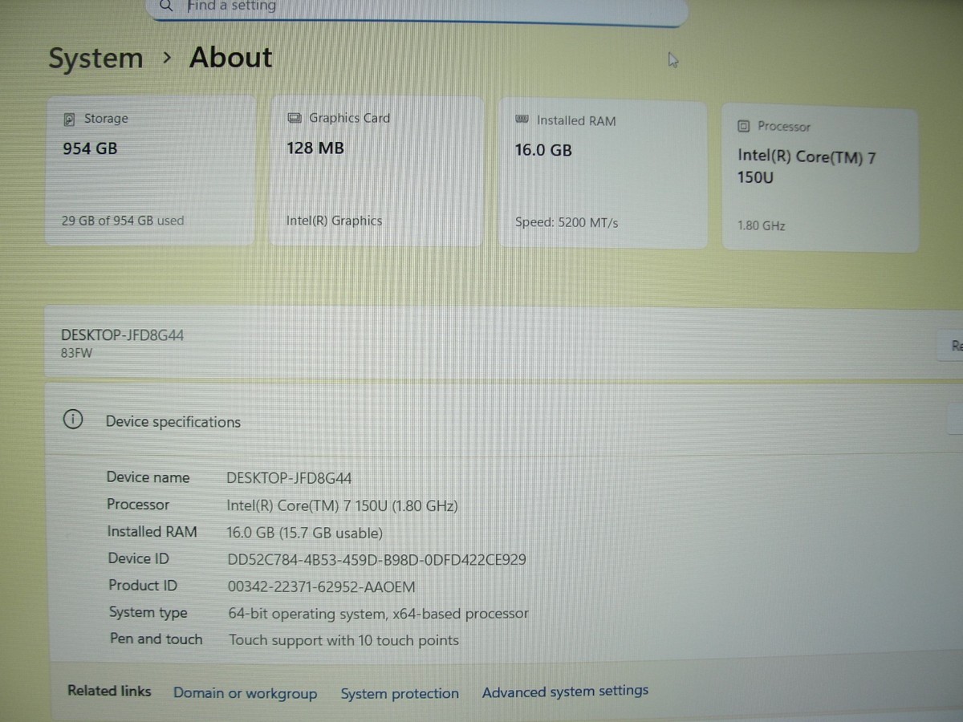Select the Product ID value
963x722 pixels.
click(x=322, y=587)
